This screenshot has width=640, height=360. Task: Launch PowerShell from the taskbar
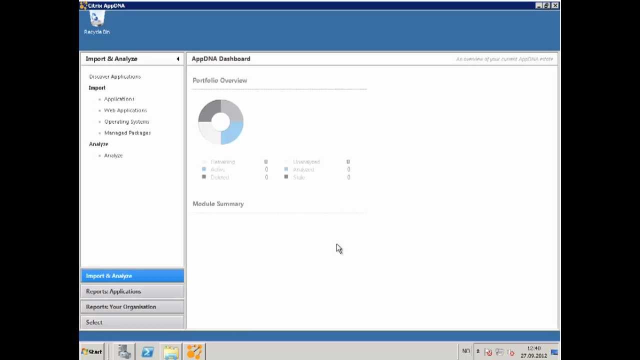click(x=147, y=352)
